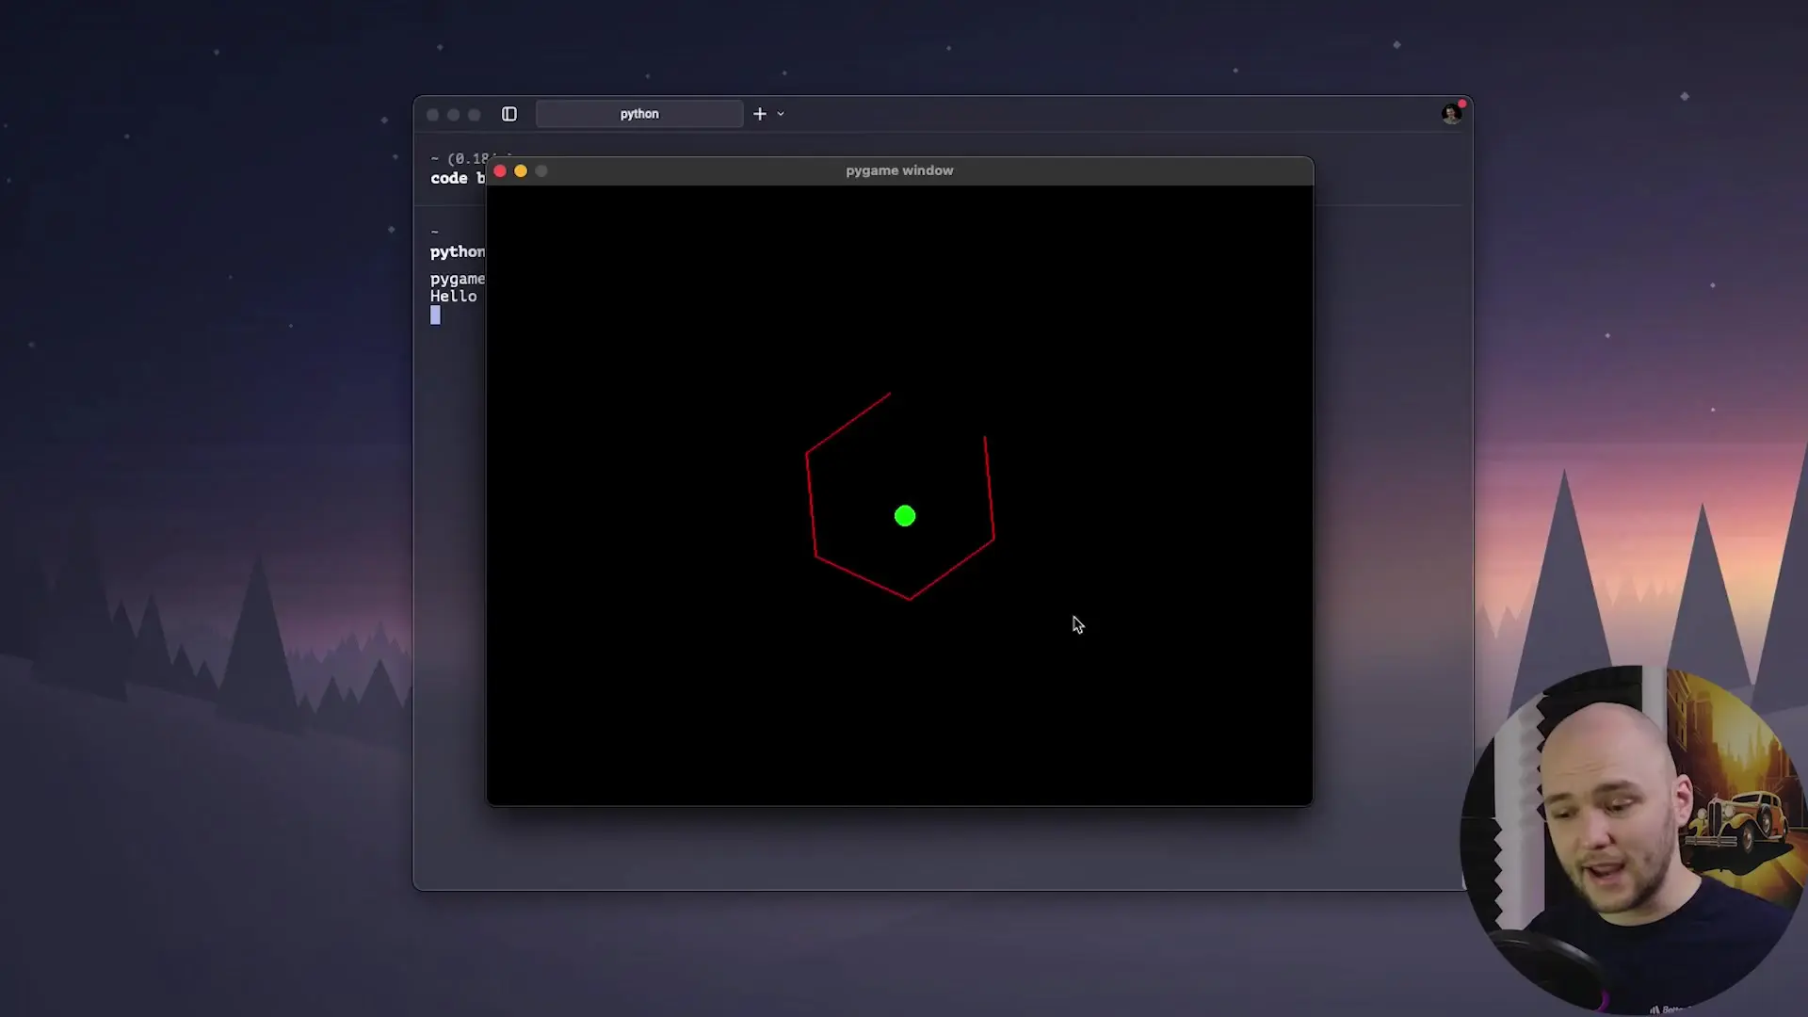Select the 'code b' command block

[457, 178]
